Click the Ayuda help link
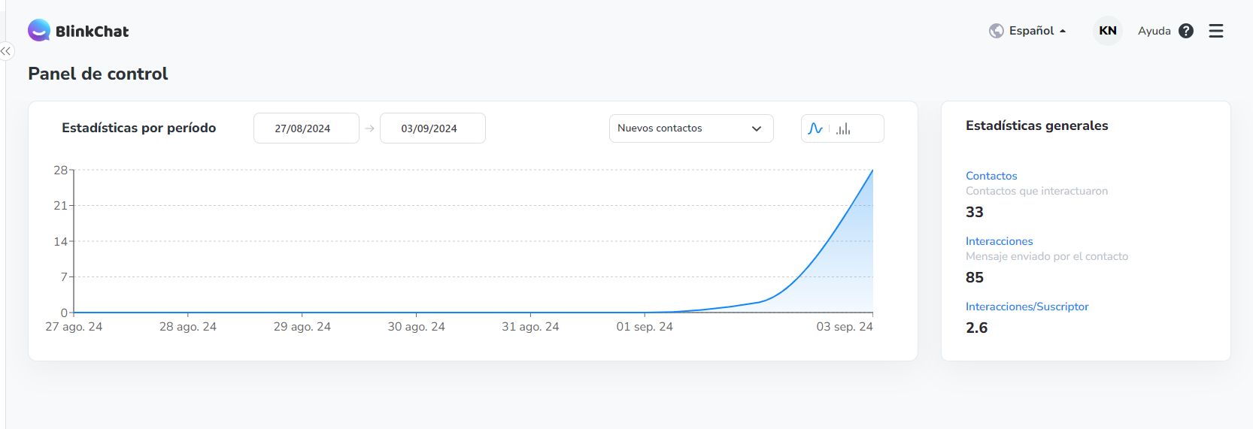1253x429 pixels. 1154,31
